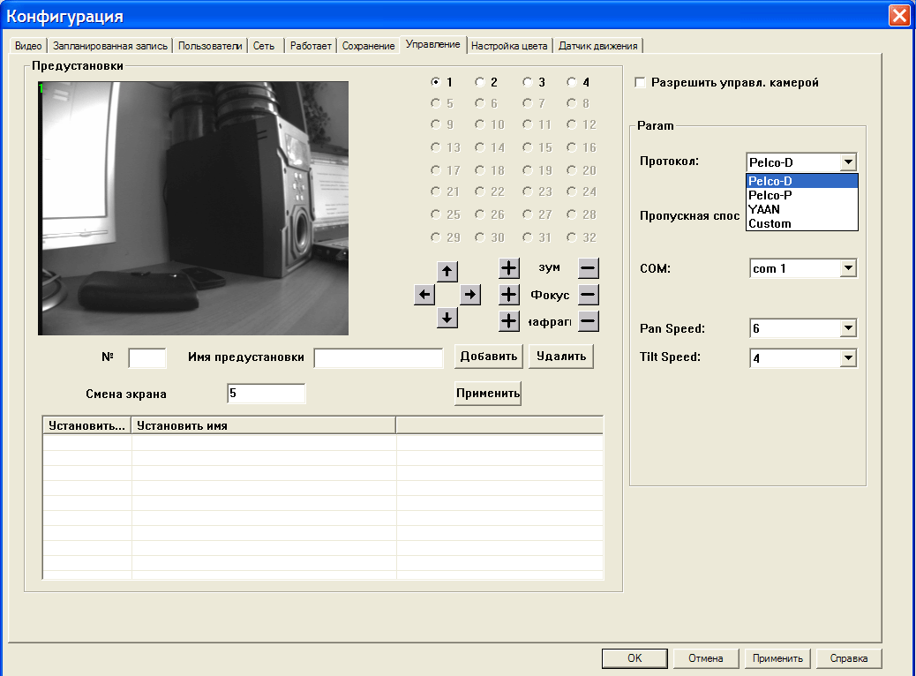The image size is (916, 676).
Task: Enable Разрешить управл. камерой checkbox
Action: [x=641, y=83]
